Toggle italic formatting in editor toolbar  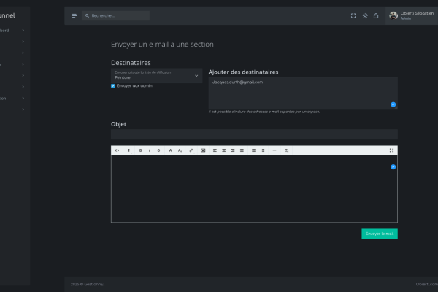coord(150,150)
